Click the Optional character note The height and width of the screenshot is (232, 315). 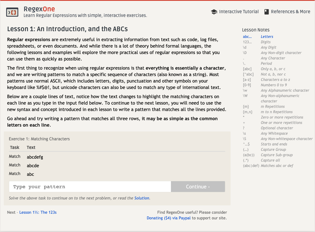coord(277,128)
